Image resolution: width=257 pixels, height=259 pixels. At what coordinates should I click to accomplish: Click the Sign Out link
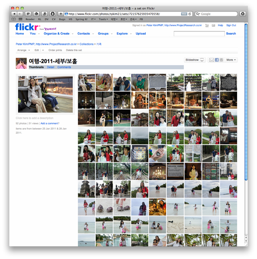(231, 25)
